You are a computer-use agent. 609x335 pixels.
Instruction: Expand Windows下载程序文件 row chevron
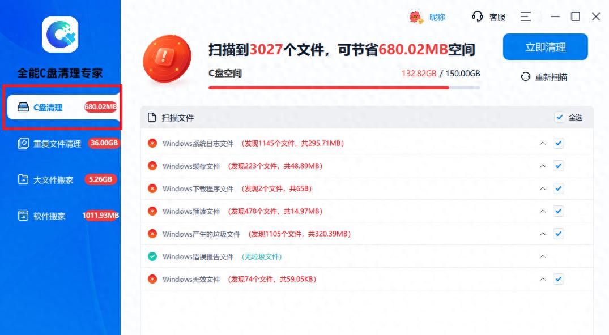click(543, 188)
